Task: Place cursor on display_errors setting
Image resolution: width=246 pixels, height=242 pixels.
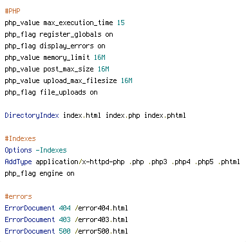Action: (66, 46)
